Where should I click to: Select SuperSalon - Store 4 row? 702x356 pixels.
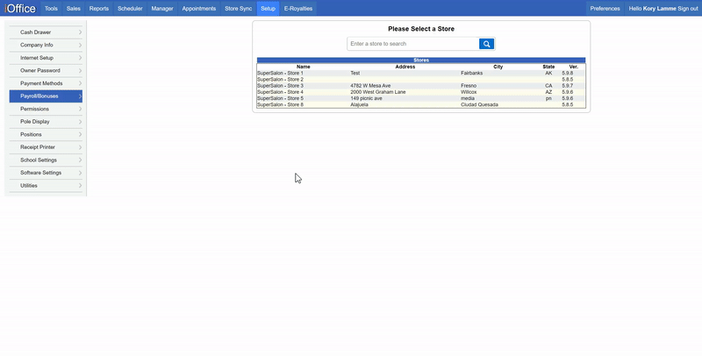(421, 92)
